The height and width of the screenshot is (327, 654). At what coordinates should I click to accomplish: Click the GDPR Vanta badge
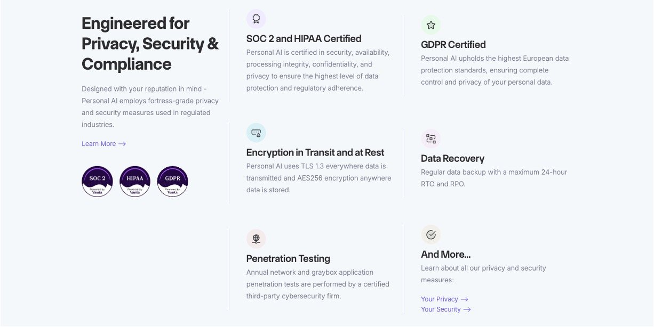tap(173, 182)
